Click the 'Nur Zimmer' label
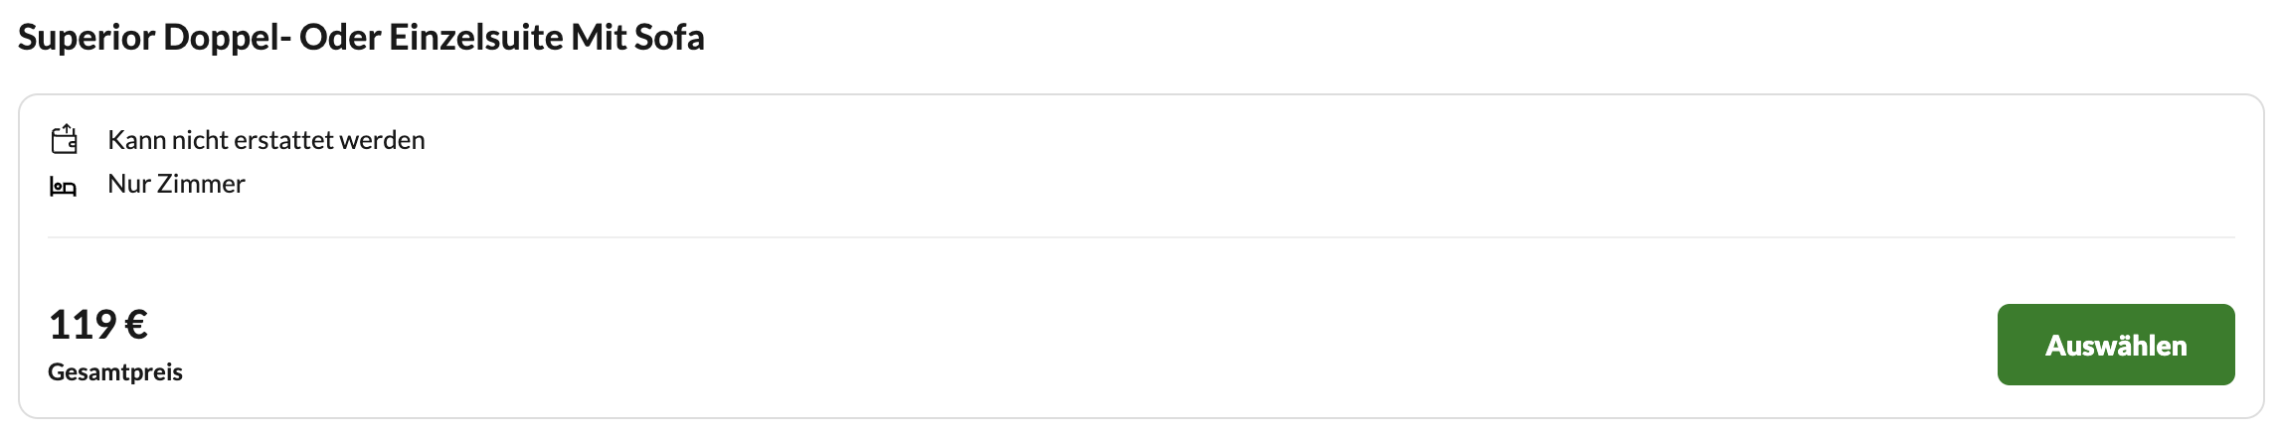 pos(176,184)
